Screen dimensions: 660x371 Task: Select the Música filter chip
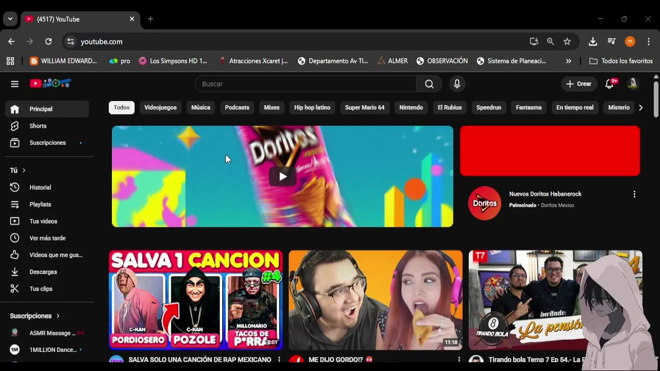click(201, 108)
